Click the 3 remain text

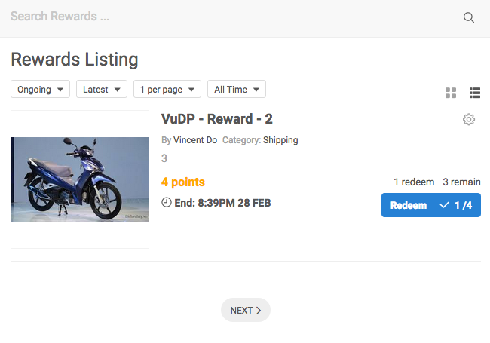point(461,182)
